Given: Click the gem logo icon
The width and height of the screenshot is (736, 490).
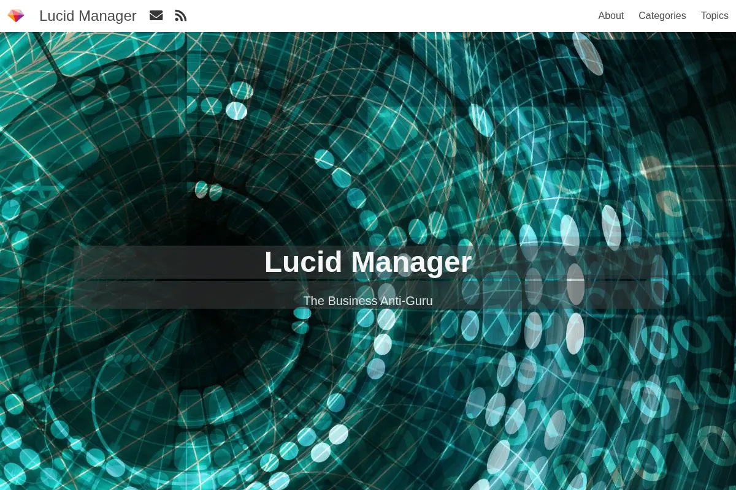Looking at the screenshot, I should [x=16, y=16].
